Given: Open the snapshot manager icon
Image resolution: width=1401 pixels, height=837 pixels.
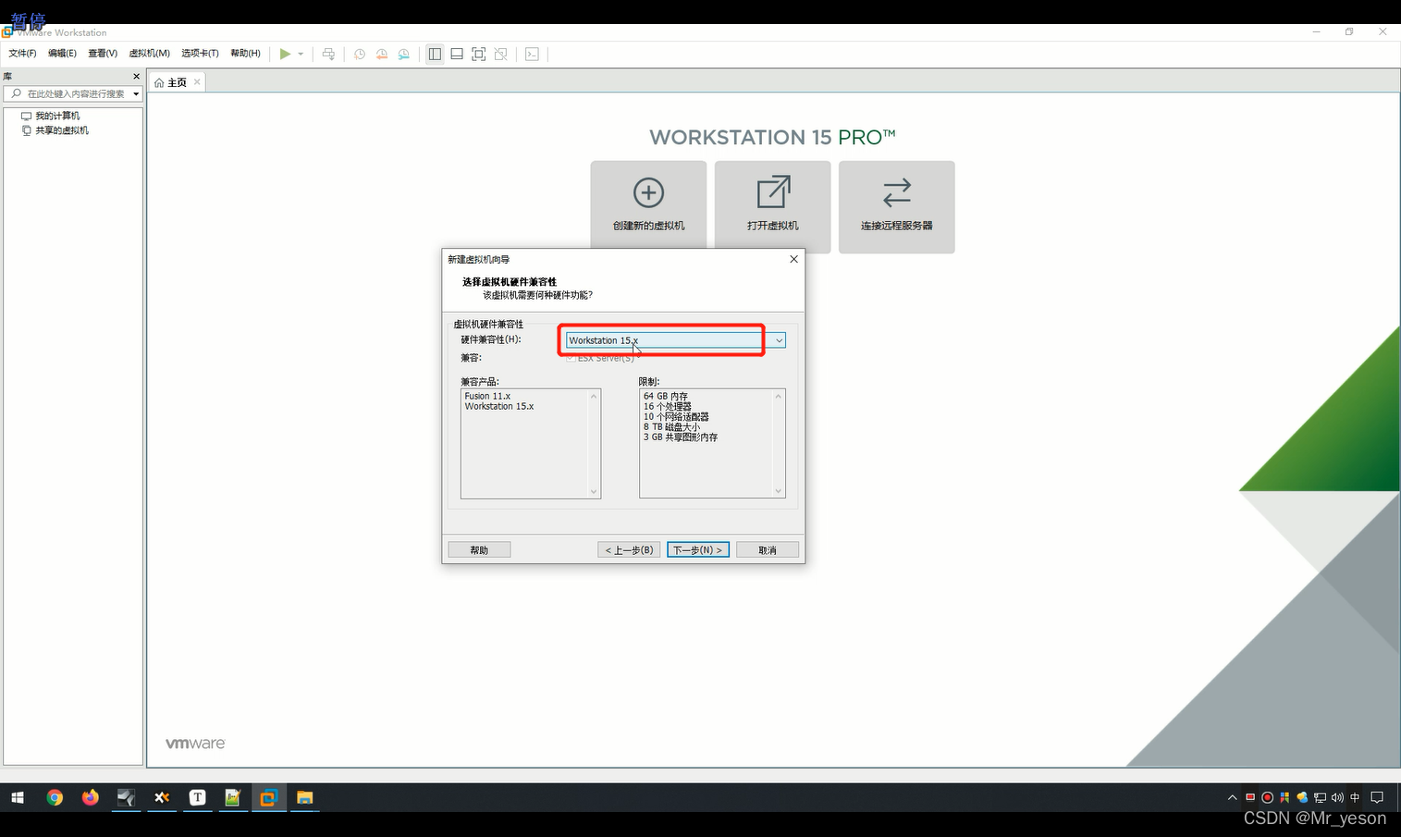Looking at the screenshot, I should [x=404, y=54].
